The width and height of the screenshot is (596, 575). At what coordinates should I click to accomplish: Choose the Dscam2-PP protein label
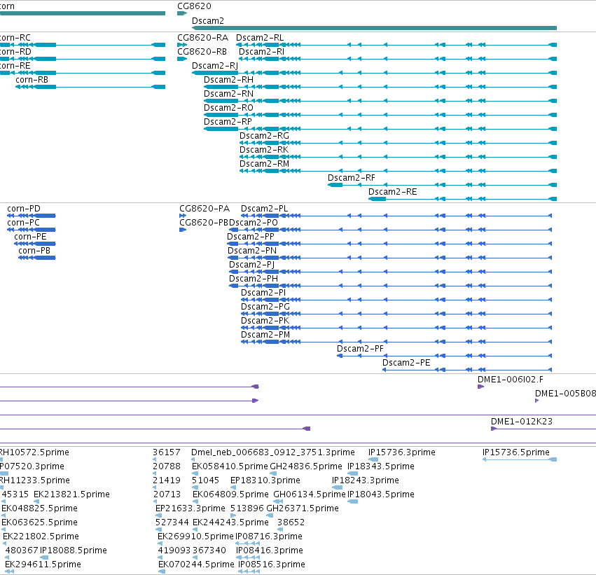[251, 237]
